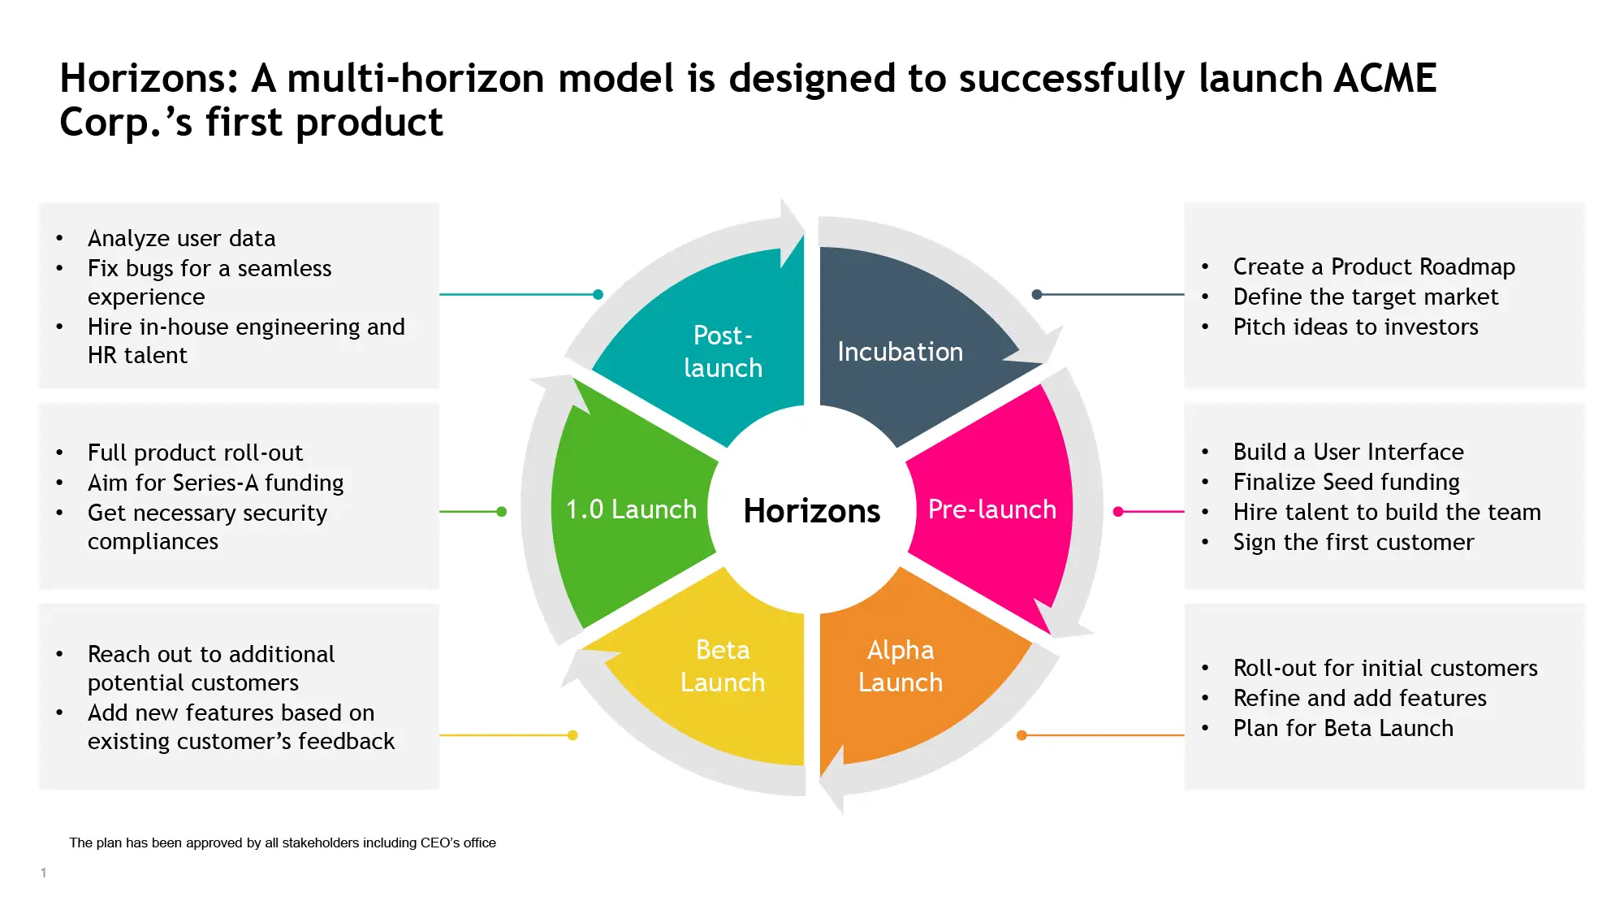Click the pink connector dot near Pre-launch
This screenshot has height=914, width=1624.
tap(1118, 511)
